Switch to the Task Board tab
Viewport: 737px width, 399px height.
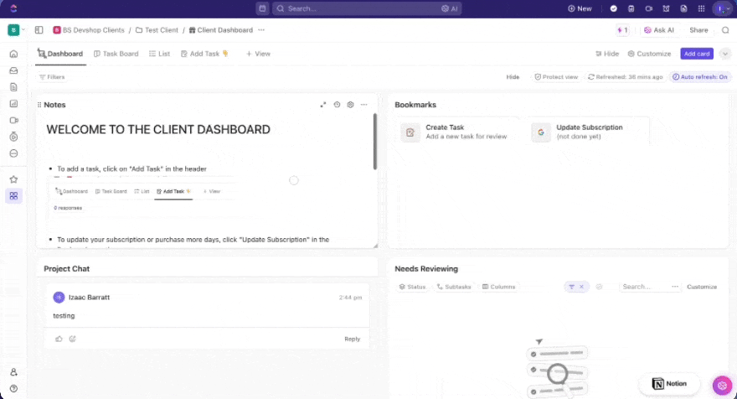coord(116,54)
